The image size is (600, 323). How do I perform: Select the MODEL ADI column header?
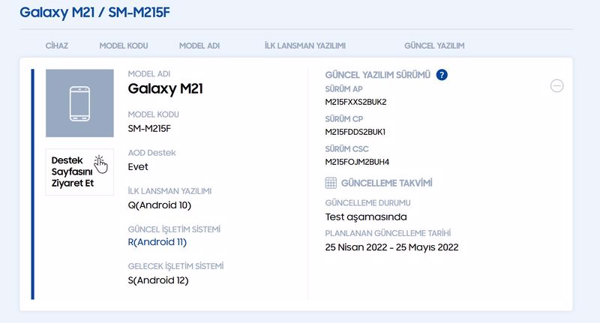pyautogui.click(x=199, y=46)
